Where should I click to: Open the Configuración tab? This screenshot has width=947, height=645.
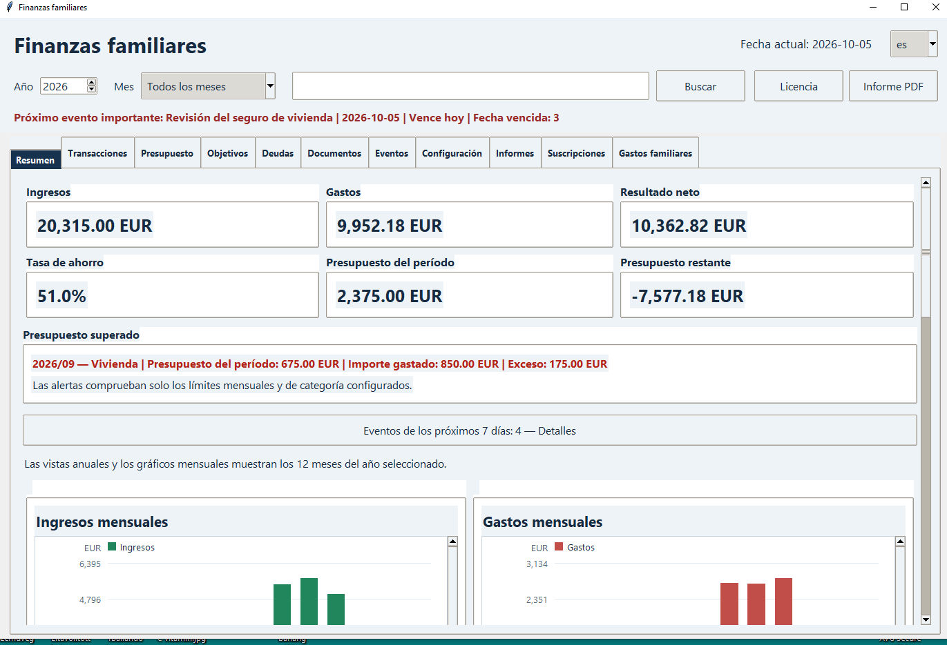pyautogui.click(x=452, y=153)
